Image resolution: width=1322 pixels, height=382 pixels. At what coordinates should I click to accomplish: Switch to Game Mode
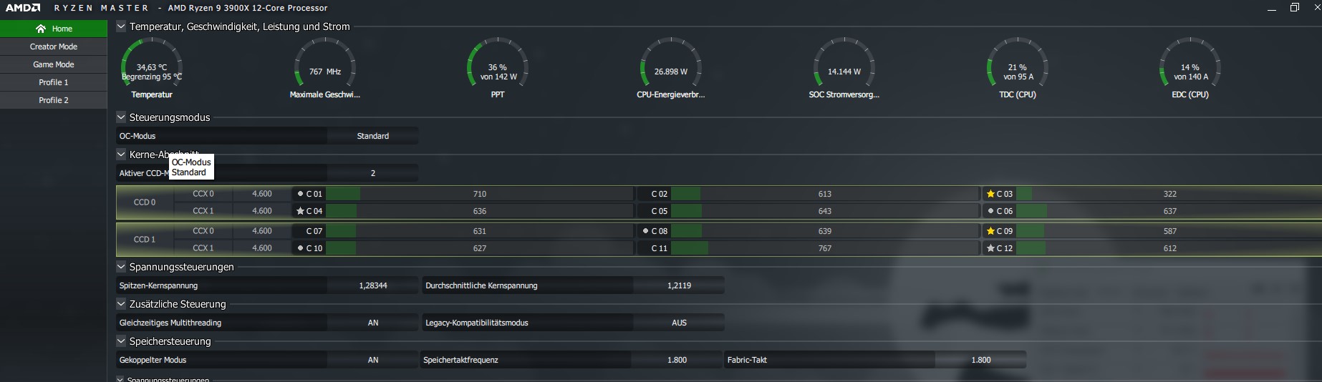point(54,64)
